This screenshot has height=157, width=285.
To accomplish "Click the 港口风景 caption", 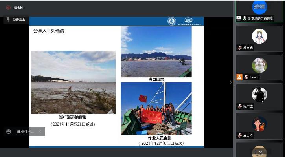I will coord(156,80).
